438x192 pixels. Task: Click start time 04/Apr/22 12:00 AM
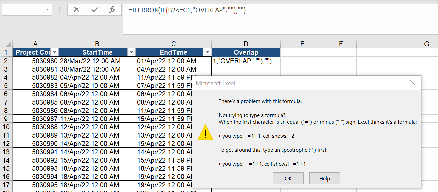(x=97, y=77)
